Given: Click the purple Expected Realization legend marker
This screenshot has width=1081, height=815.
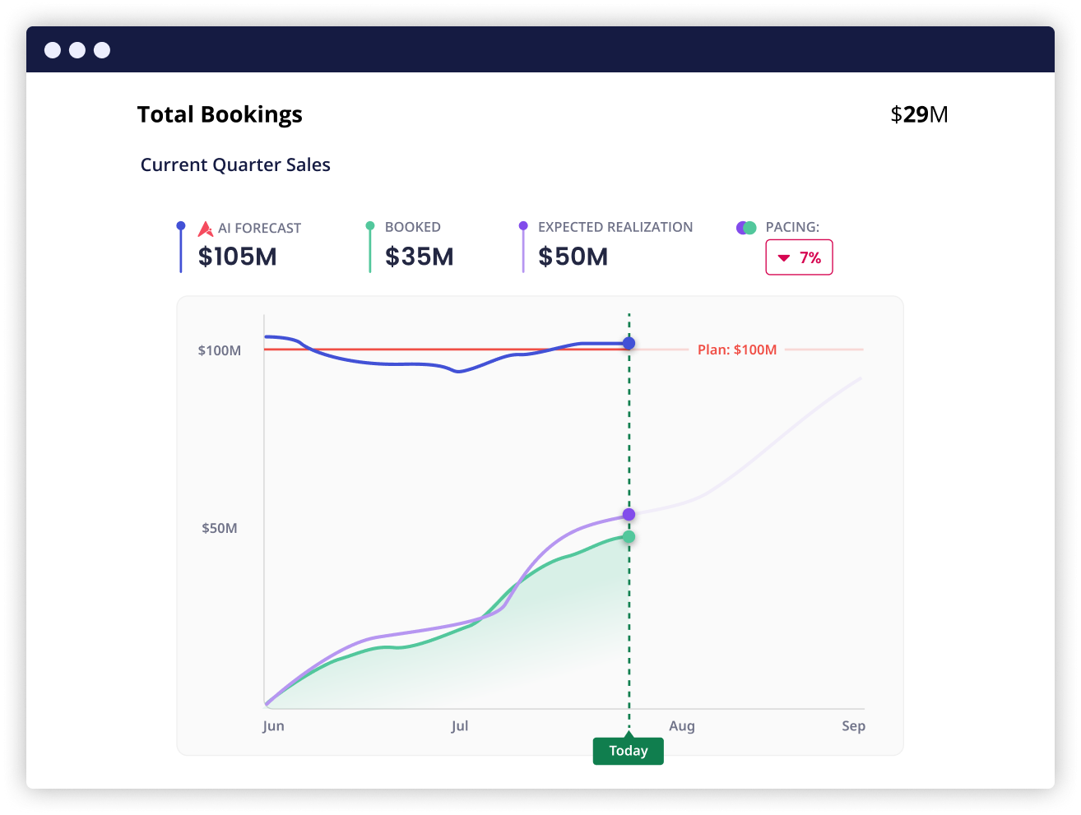Looking at the screenshot, I should 523,227.
